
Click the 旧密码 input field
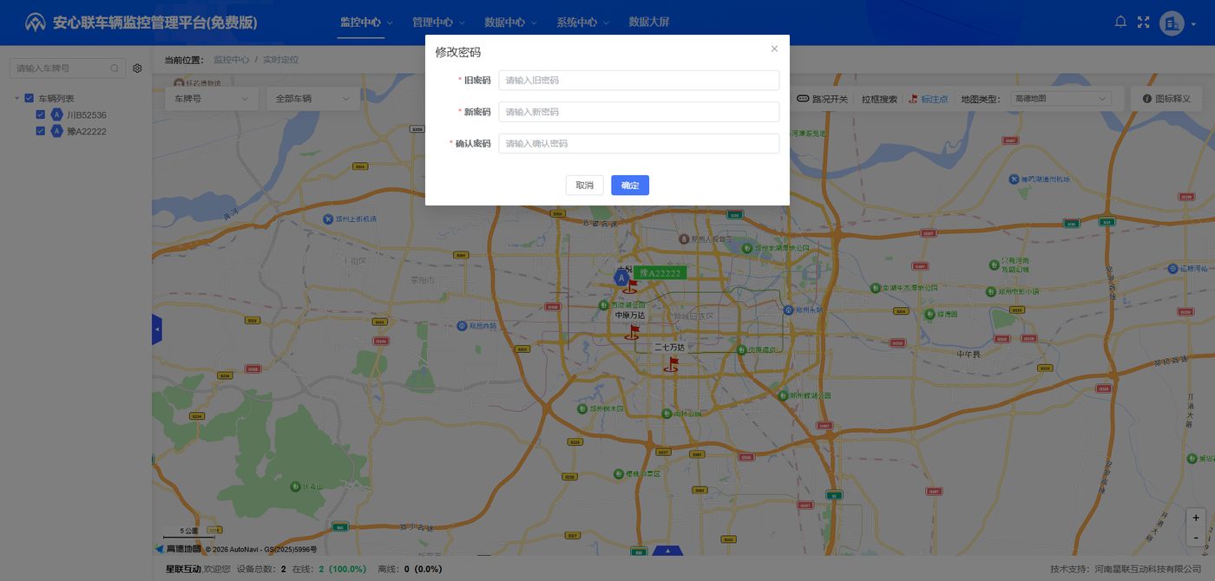click(639, 81)
